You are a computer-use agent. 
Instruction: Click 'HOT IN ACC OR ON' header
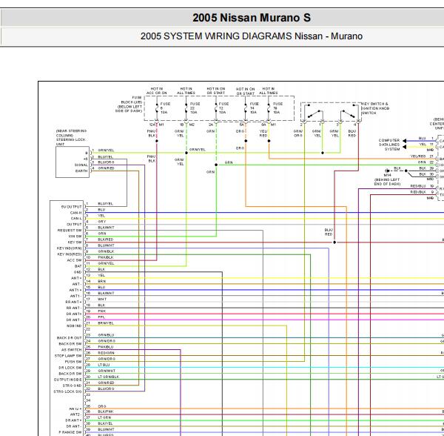(x=157, y=90)
